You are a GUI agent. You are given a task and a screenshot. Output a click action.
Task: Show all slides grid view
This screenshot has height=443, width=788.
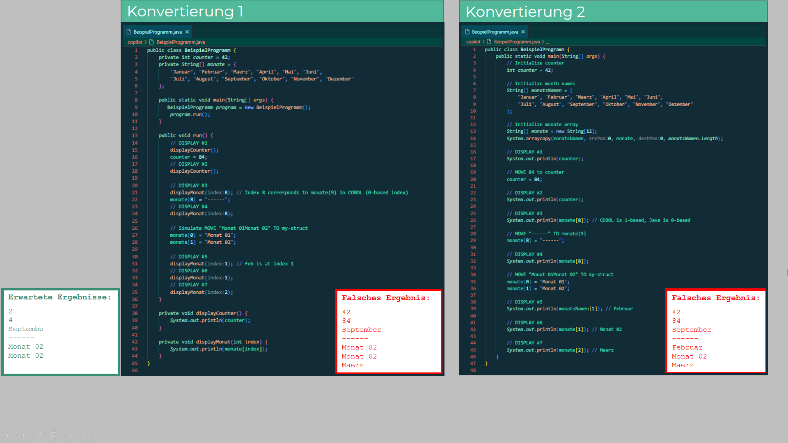click(x=55, y=435)
